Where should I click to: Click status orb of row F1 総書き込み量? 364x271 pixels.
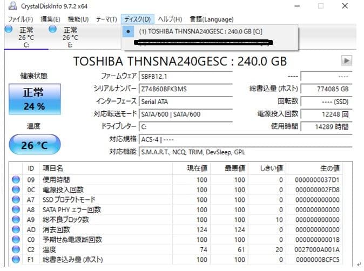tap(16, 260)
